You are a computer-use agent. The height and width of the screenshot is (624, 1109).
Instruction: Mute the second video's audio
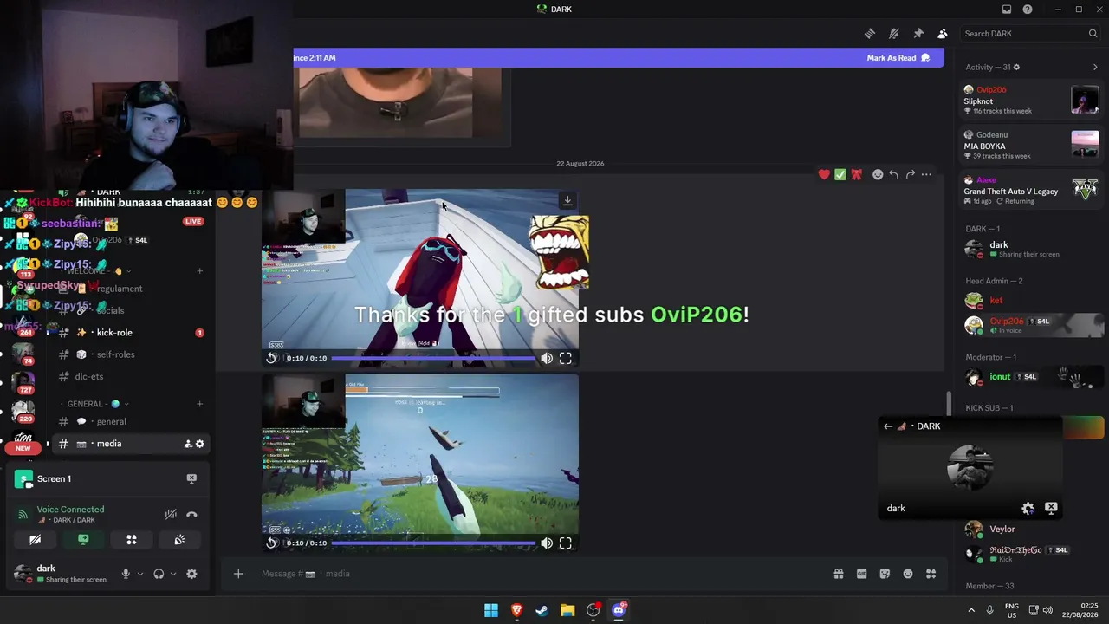[547, 543]
